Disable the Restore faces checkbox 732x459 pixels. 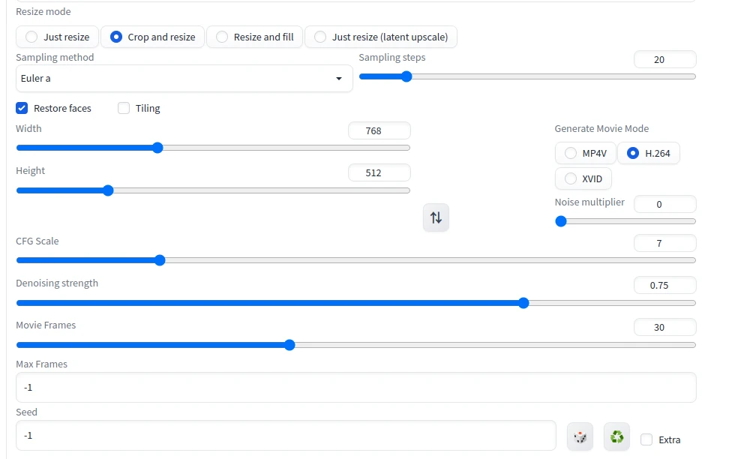click(x=22, y=108)
